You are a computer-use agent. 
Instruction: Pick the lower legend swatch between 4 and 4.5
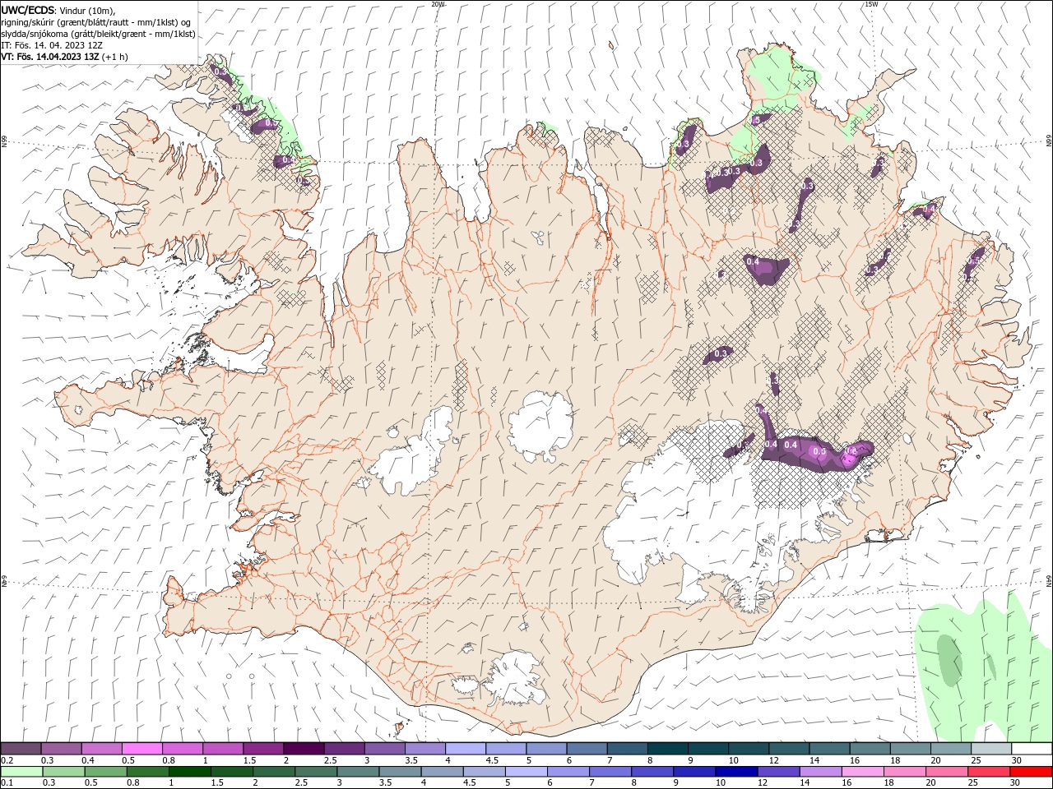click(441, 772)
